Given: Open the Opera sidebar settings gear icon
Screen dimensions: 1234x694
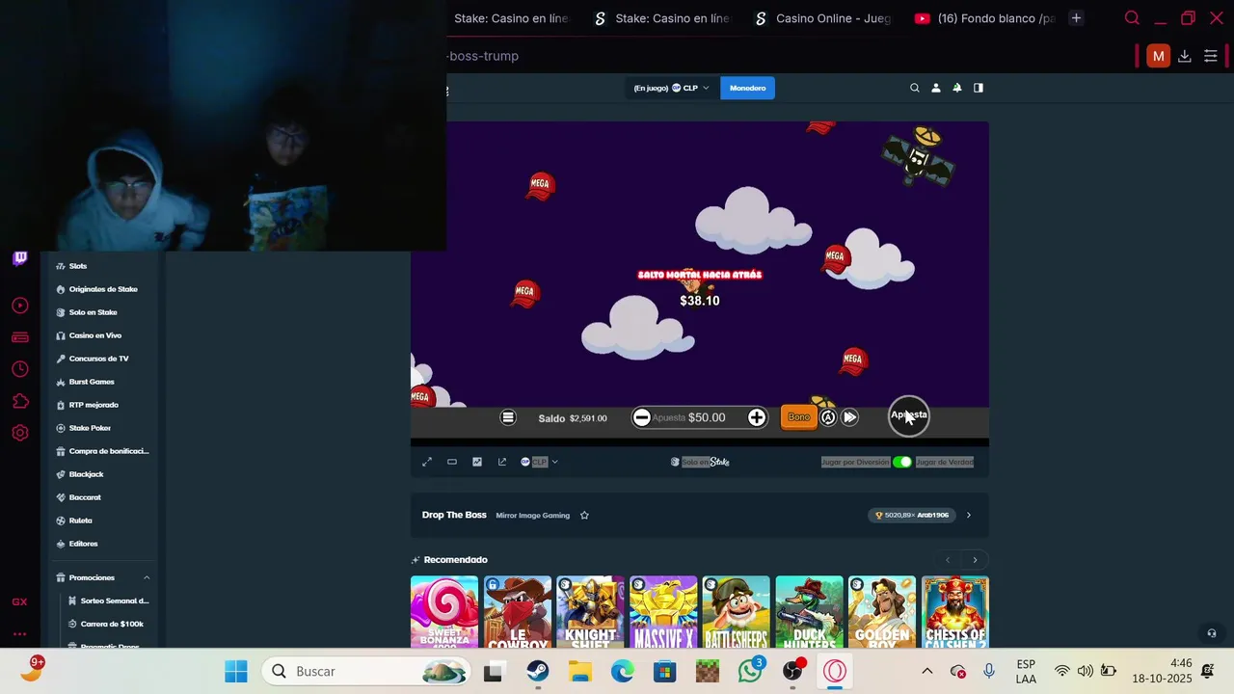Looking at the screenshot, I should click(19, 433).
